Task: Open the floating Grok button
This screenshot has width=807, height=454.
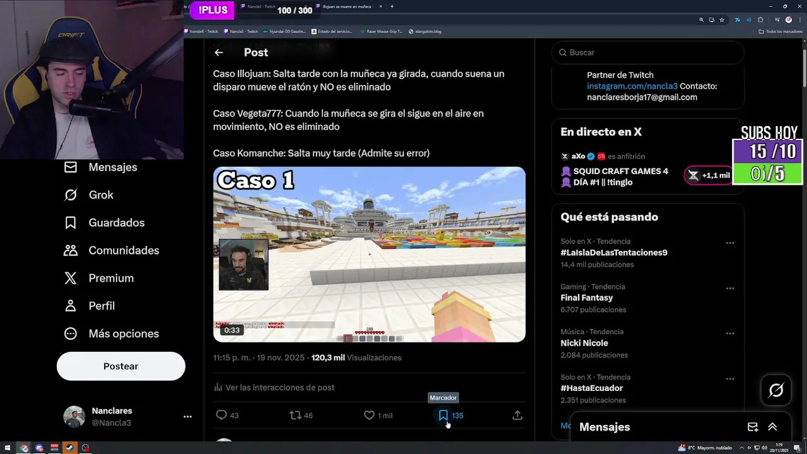Action: [776, 390]
